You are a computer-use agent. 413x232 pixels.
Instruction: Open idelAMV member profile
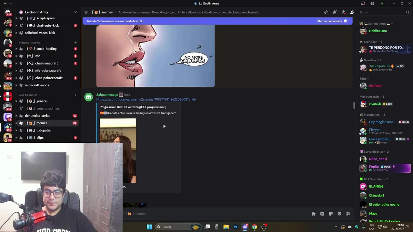(x=385, y=86)
